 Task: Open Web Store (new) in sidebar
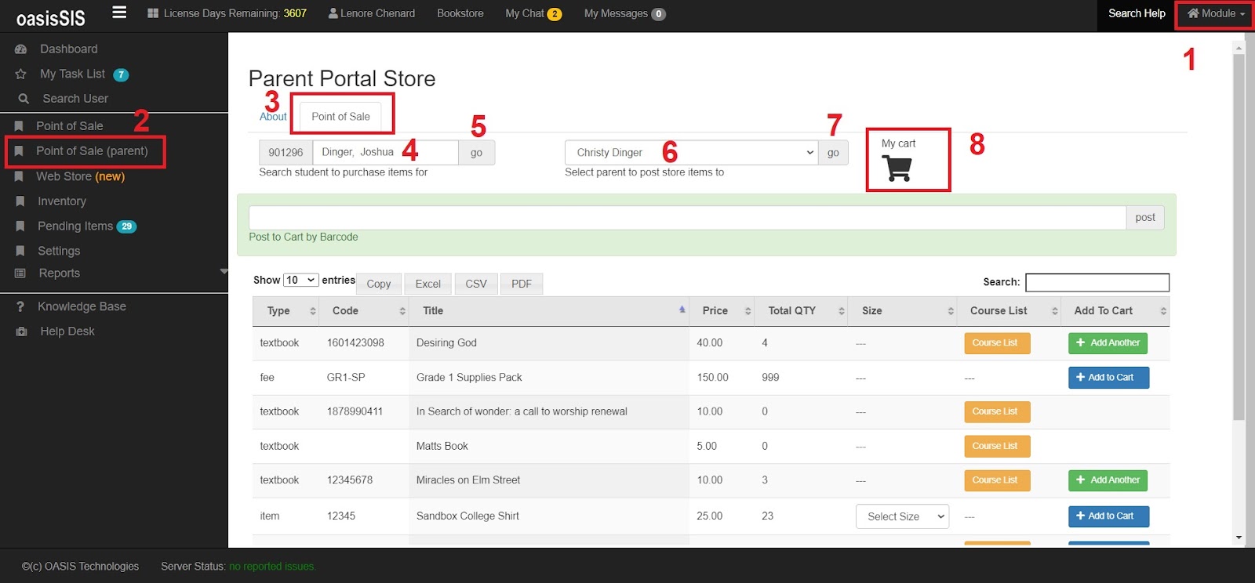click(x=80, y=177)
